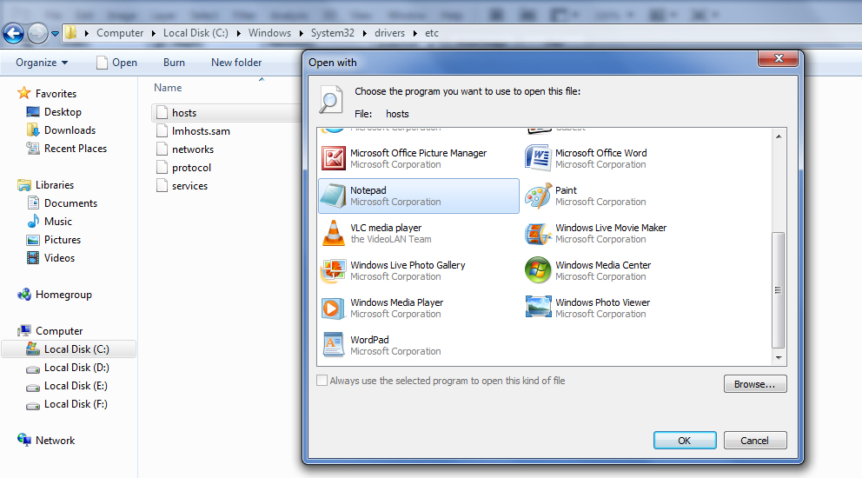Select Windows Live Photo Gallery icon
862x478 pixels.
[333, 270]
